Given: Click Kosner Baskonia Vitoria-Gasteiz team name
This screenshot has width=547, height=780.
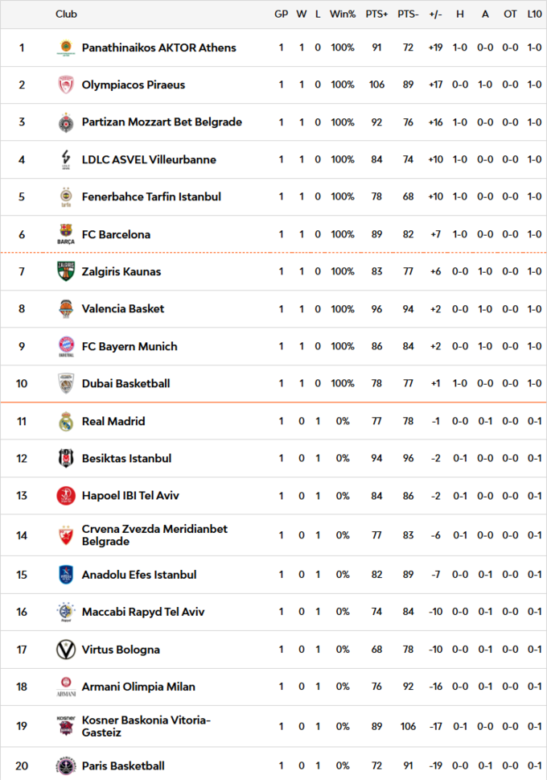Looking at the screenshot, I should pos(146,726).
